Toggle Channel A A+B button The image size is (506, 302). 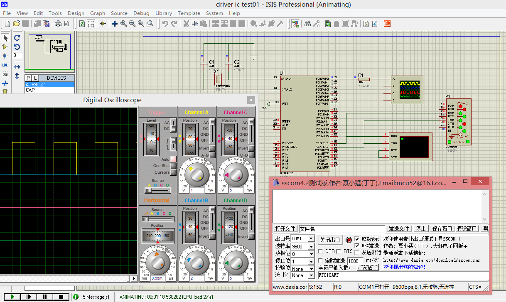pyautogui.click(x=212, y=155)
